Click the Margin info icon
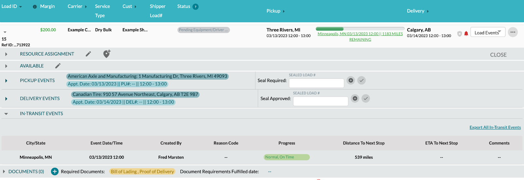Screen dimensions: 524x180 (x=35, y=7)
